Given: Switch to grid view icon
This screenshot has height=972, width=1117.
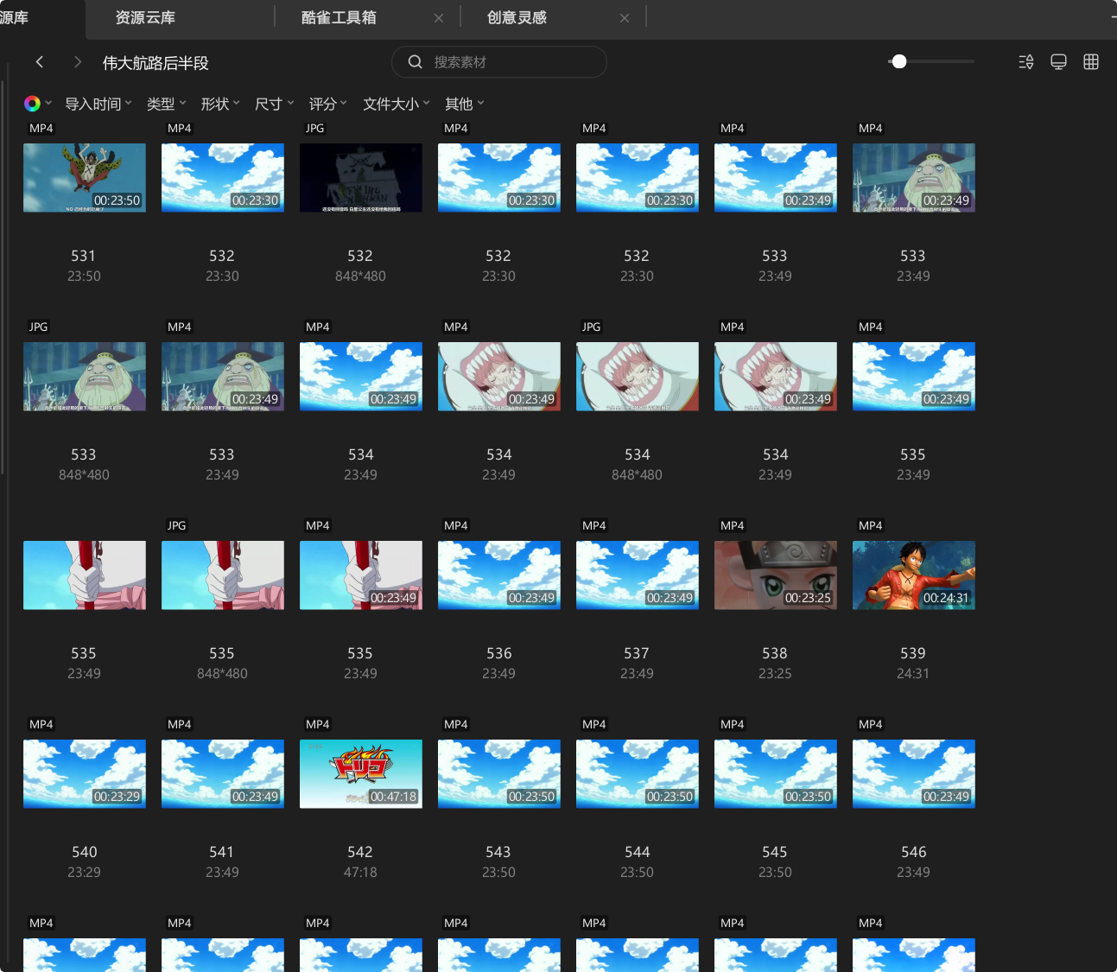Looking at the screenshot, I should click(x=1091, y=62).
